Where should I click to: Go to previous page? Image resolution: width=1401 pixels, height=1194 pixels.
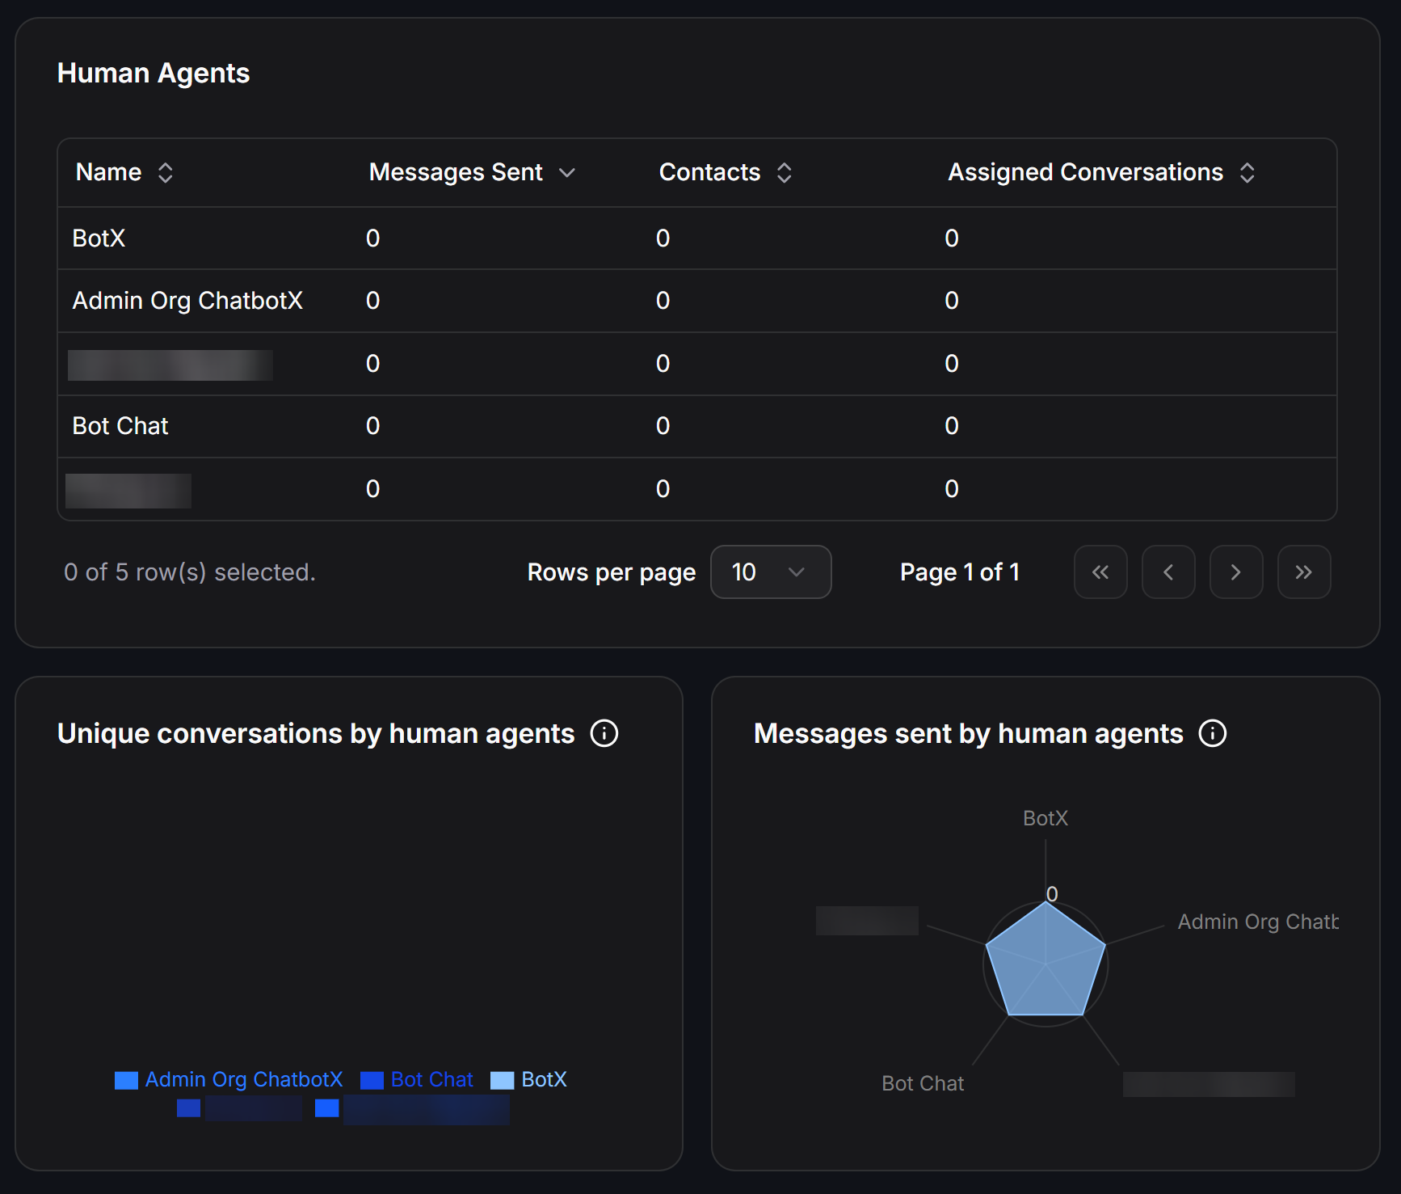pyautogui.click(x=1168, y=572)
